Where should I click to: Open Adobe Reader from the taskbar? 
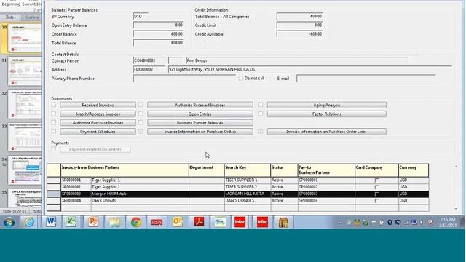pos(199,222)
